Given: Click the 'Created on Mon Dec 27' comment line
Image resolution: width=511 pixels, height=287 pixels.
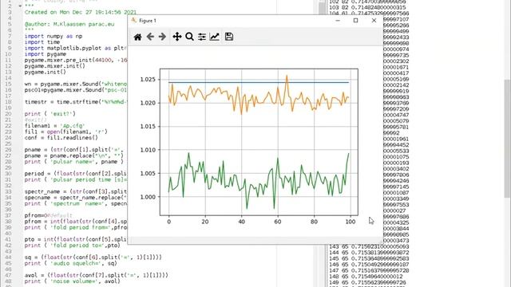Looking at the screenshot, I should pyautogui.click(x=81, y=12).
